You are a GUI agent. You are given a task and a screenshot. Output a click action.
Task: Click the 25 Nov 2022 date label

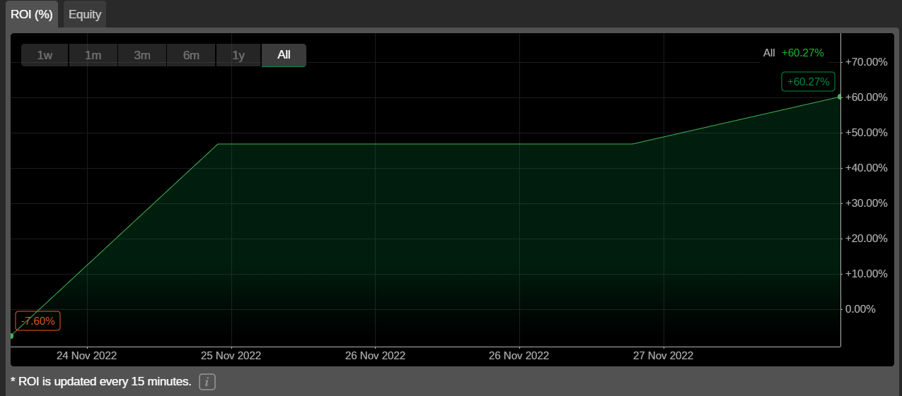click(x=231, y=356)
